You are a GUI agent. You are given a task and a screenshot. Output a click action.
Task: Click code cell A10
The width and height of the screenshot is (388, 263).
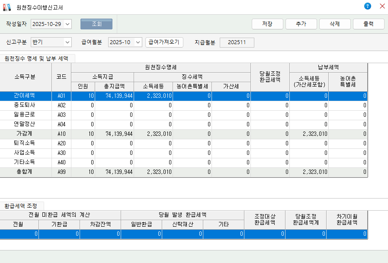61,134
